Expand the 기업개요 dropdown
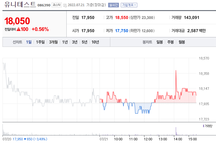216x144 pixels. tap(129, 5)
